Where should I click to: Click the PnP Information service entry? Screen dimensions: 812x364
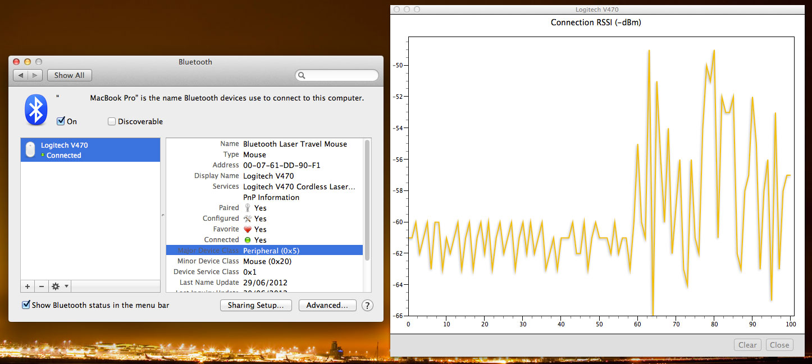(x=271, y=197)
